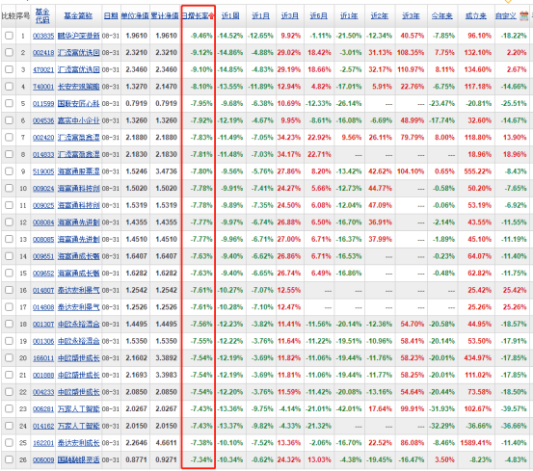The width and height of the screenshot is (533, 471).
Task: Sort by 近3年 column header
Action: click(x=411, y=15)
